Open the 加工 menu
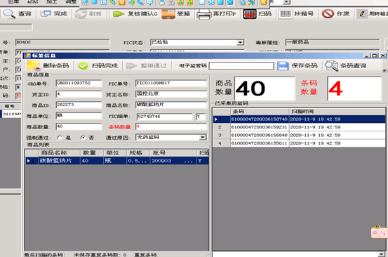This screenshot has height=257, width=388. coord(52,2)
